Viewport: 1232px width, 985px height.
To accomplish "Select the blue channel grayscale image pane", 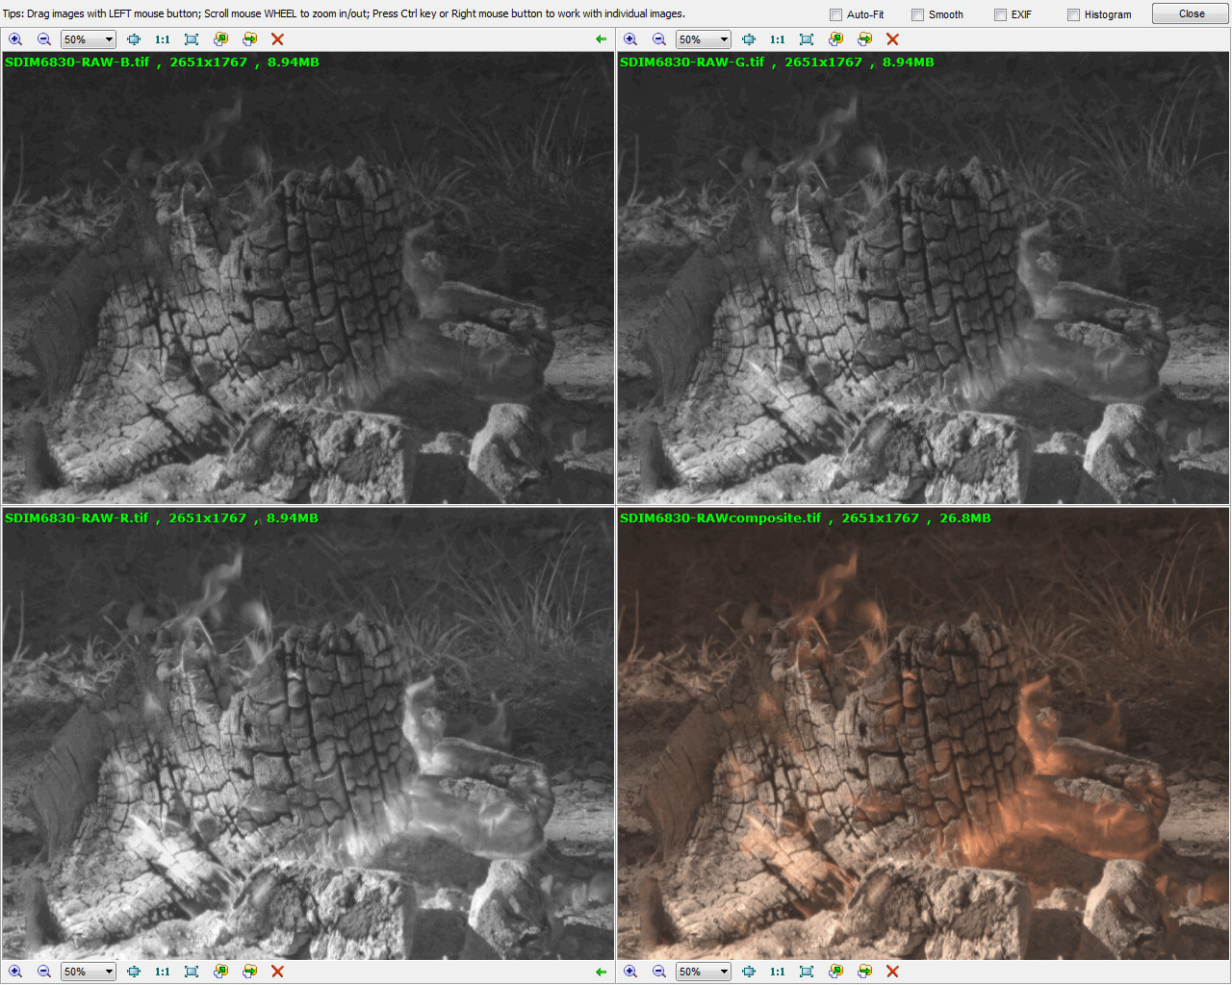I will 308,278.
